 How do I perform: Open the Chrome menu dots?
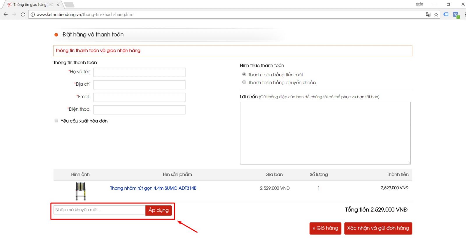465,15
